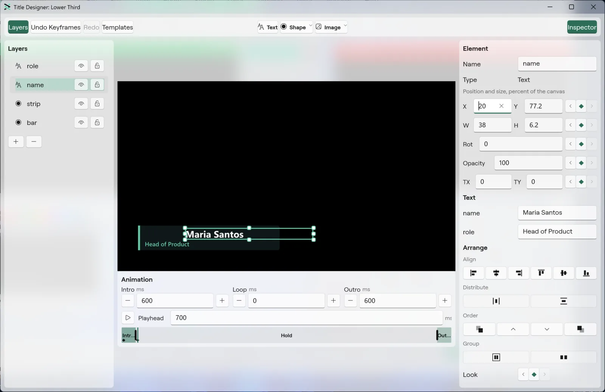The height and width of the screenshot is (392, 605).
Task: Add a Text element
Action: click(268, 27)
